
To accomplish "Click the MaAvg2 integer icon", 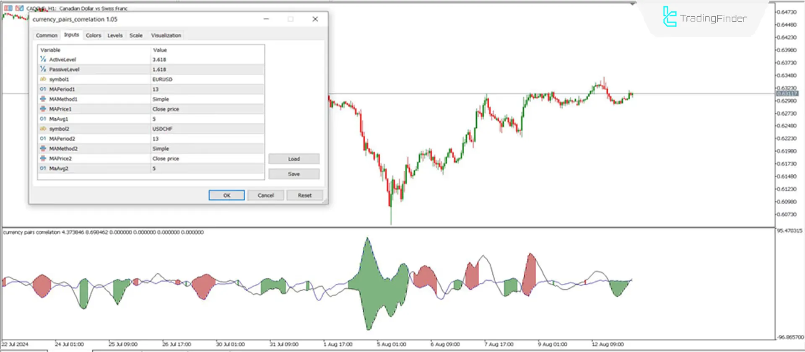I will (x=43, y=168).
